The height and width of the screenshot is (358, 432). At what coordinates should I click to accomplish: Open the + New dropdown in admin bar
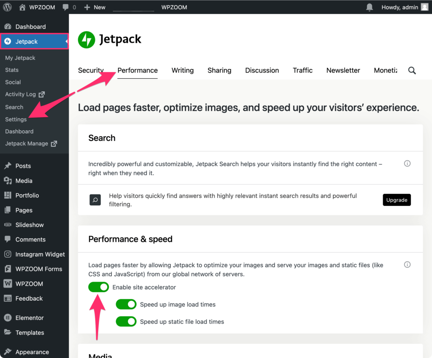(95, 7)
